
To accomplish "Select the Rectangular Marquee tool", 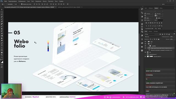I will click(x=2, y=12).
